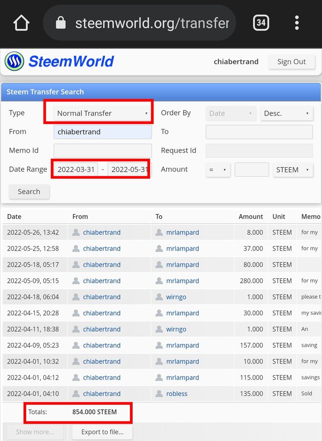322x441 pixels.
Task: Click chiabertrand link in 2022-04-09 row
Action: point(102,345)
